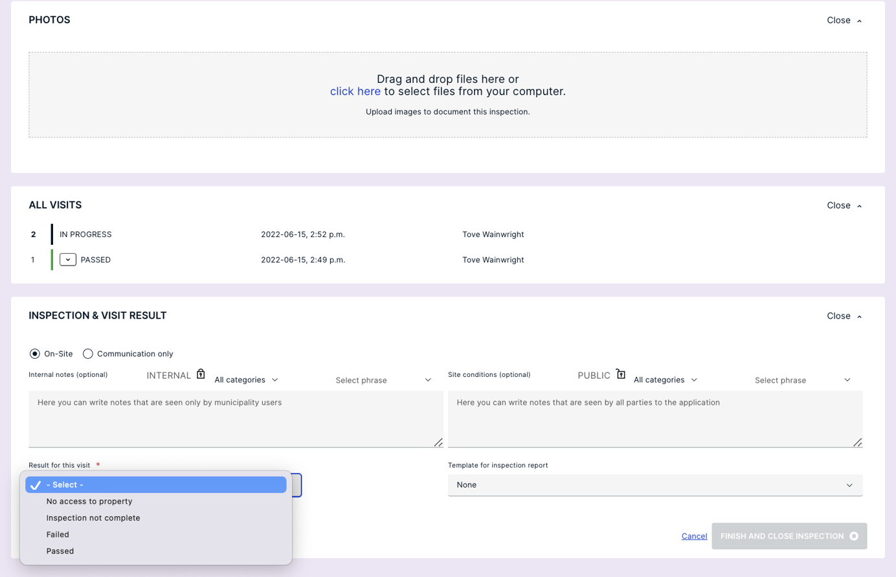The width and height of the screenshot is (896, 577).
Task: Collapse the Inspection & Visit Result section
Action: (844, 317)
